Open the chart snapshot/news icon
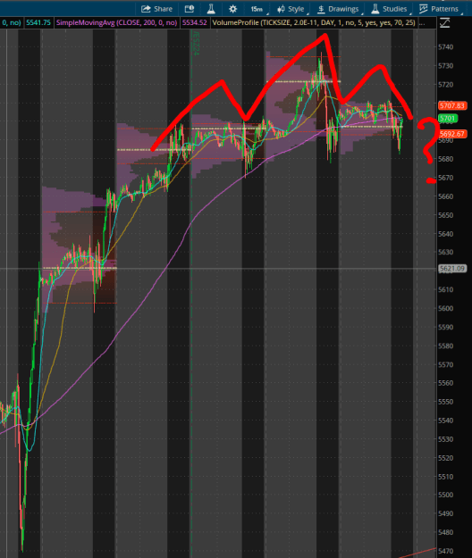This screenshot has width=472, height=558. pyautogui.click(x=190, y=9)
